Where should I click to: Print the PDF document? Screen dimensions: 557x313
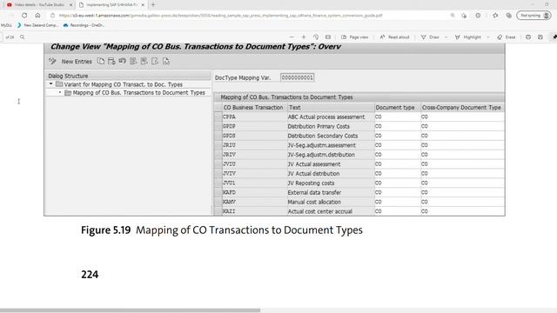(x=528, y=37)
